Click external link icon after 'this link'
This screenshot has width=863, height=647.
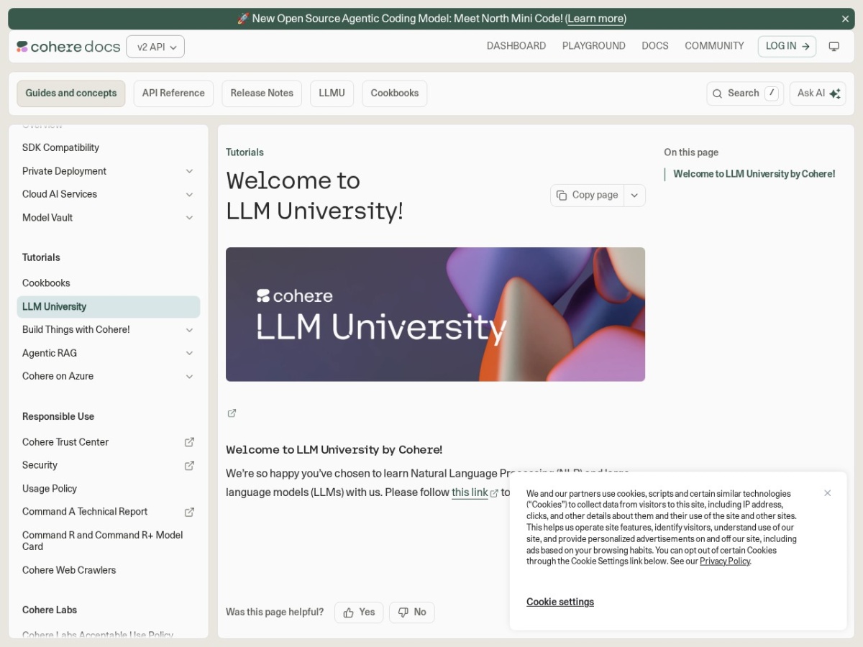pos(494,493)
